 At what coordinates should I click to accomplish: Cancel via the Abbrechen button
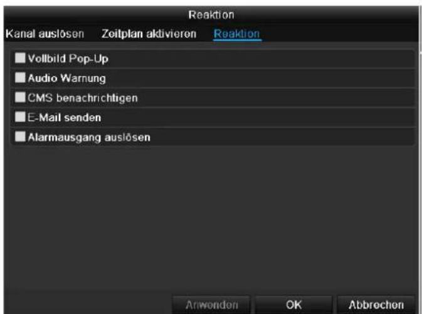click(x=376, y=305)
